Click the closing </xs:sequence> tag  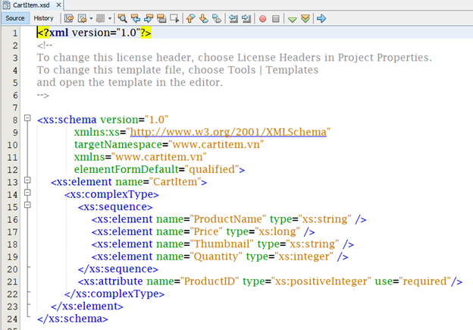118,269
